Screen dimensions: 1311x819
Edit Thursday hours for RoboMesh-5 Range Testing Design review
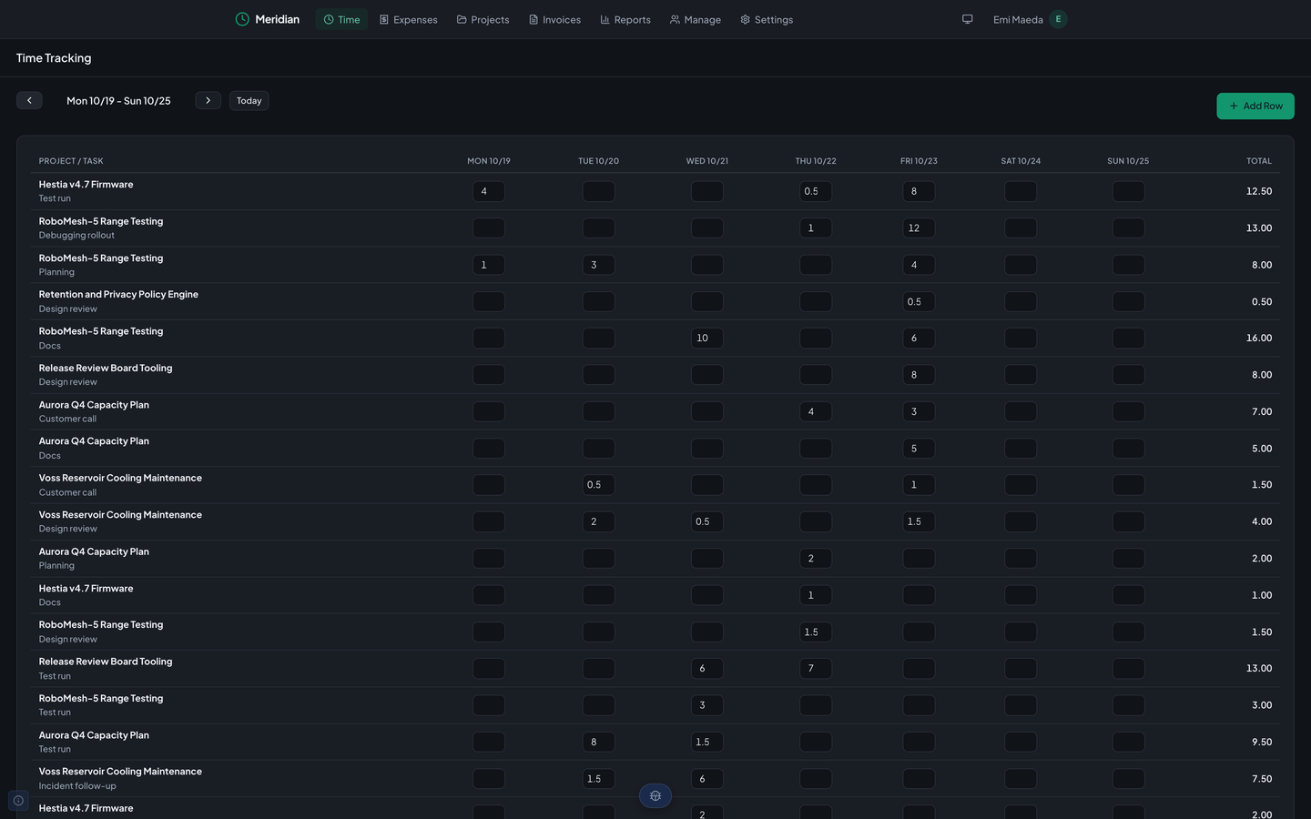816,632
